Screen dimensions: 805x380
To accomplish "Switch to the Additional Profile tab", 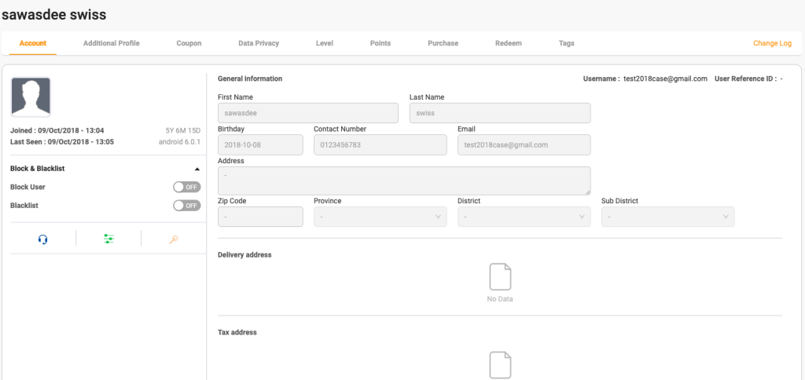I will click(111, 43).
